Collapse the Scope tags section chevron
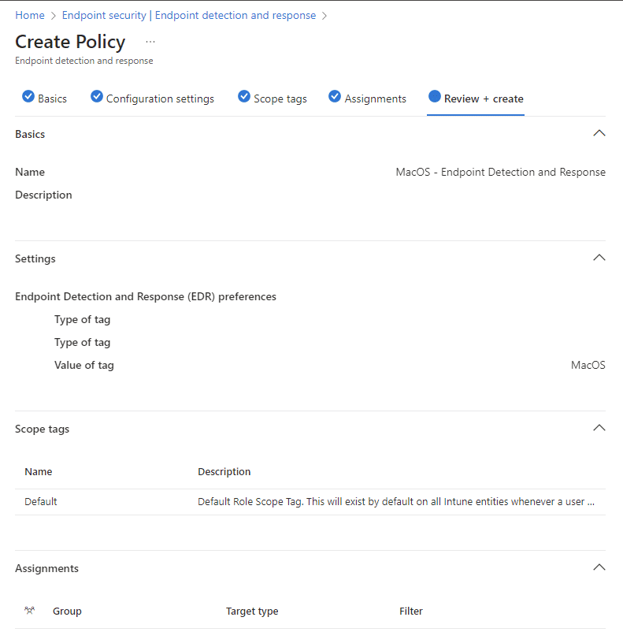 coord(599,428)
